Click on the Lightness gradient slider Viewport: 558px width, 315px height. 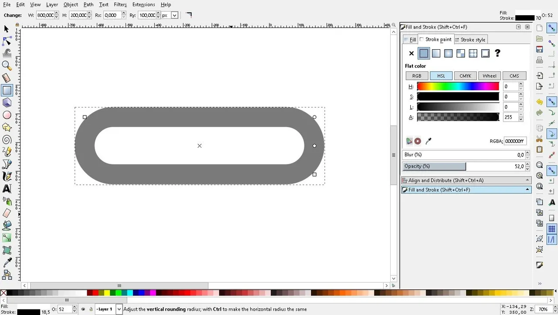click(x=458, y=107)
